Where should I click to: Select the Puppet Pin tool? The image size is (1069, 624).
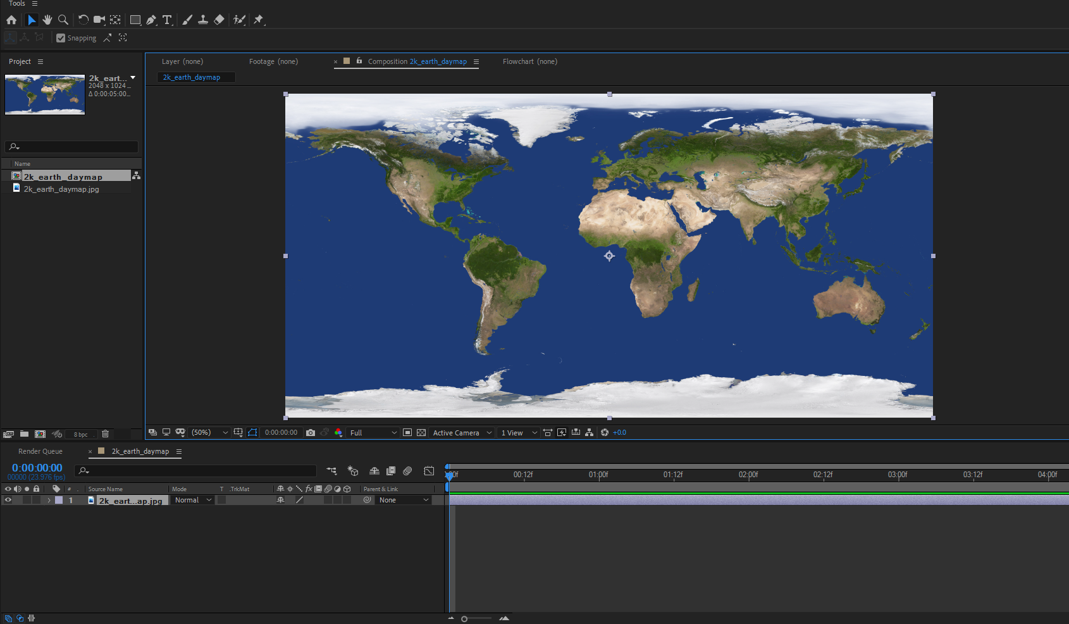258,20
